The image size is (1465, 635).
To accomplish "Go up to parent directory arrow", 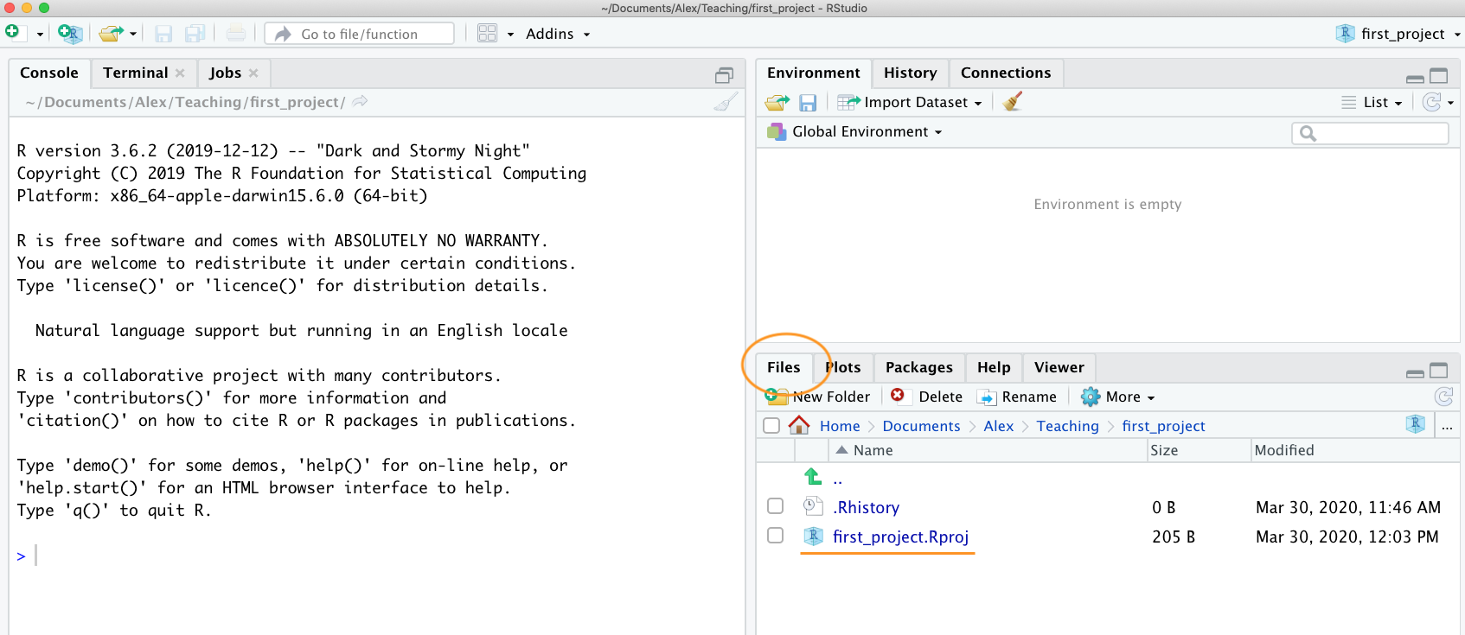I will pyautogui.click(x=813, y=477).
